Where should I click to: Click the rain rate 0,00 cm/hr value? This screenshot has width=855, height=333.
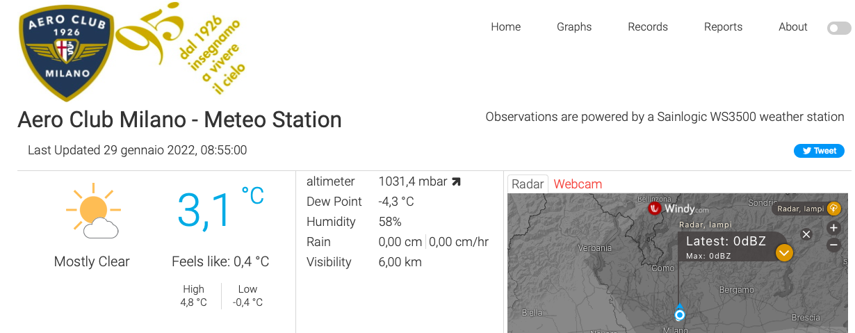click(x=459, y=242)
